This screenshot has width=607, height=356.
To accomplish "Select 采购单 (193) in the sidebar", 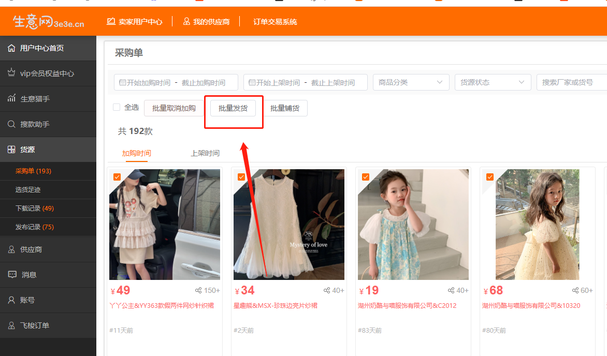I will (x=48, y=171).
